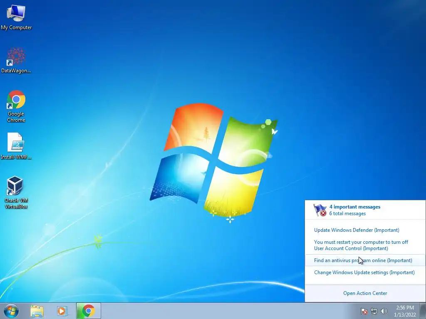
Task: Switch to Chrome in the taskbar
Action: (x=88, y=311)
